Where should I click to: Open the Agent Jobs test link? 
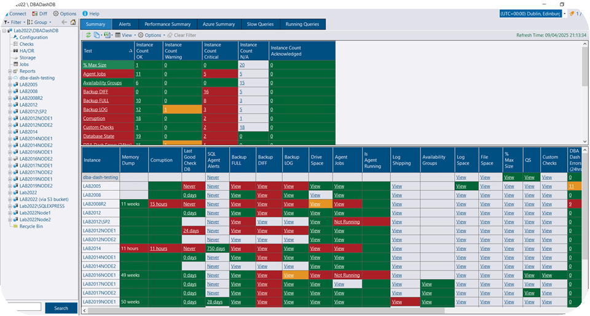pos(95,74)
